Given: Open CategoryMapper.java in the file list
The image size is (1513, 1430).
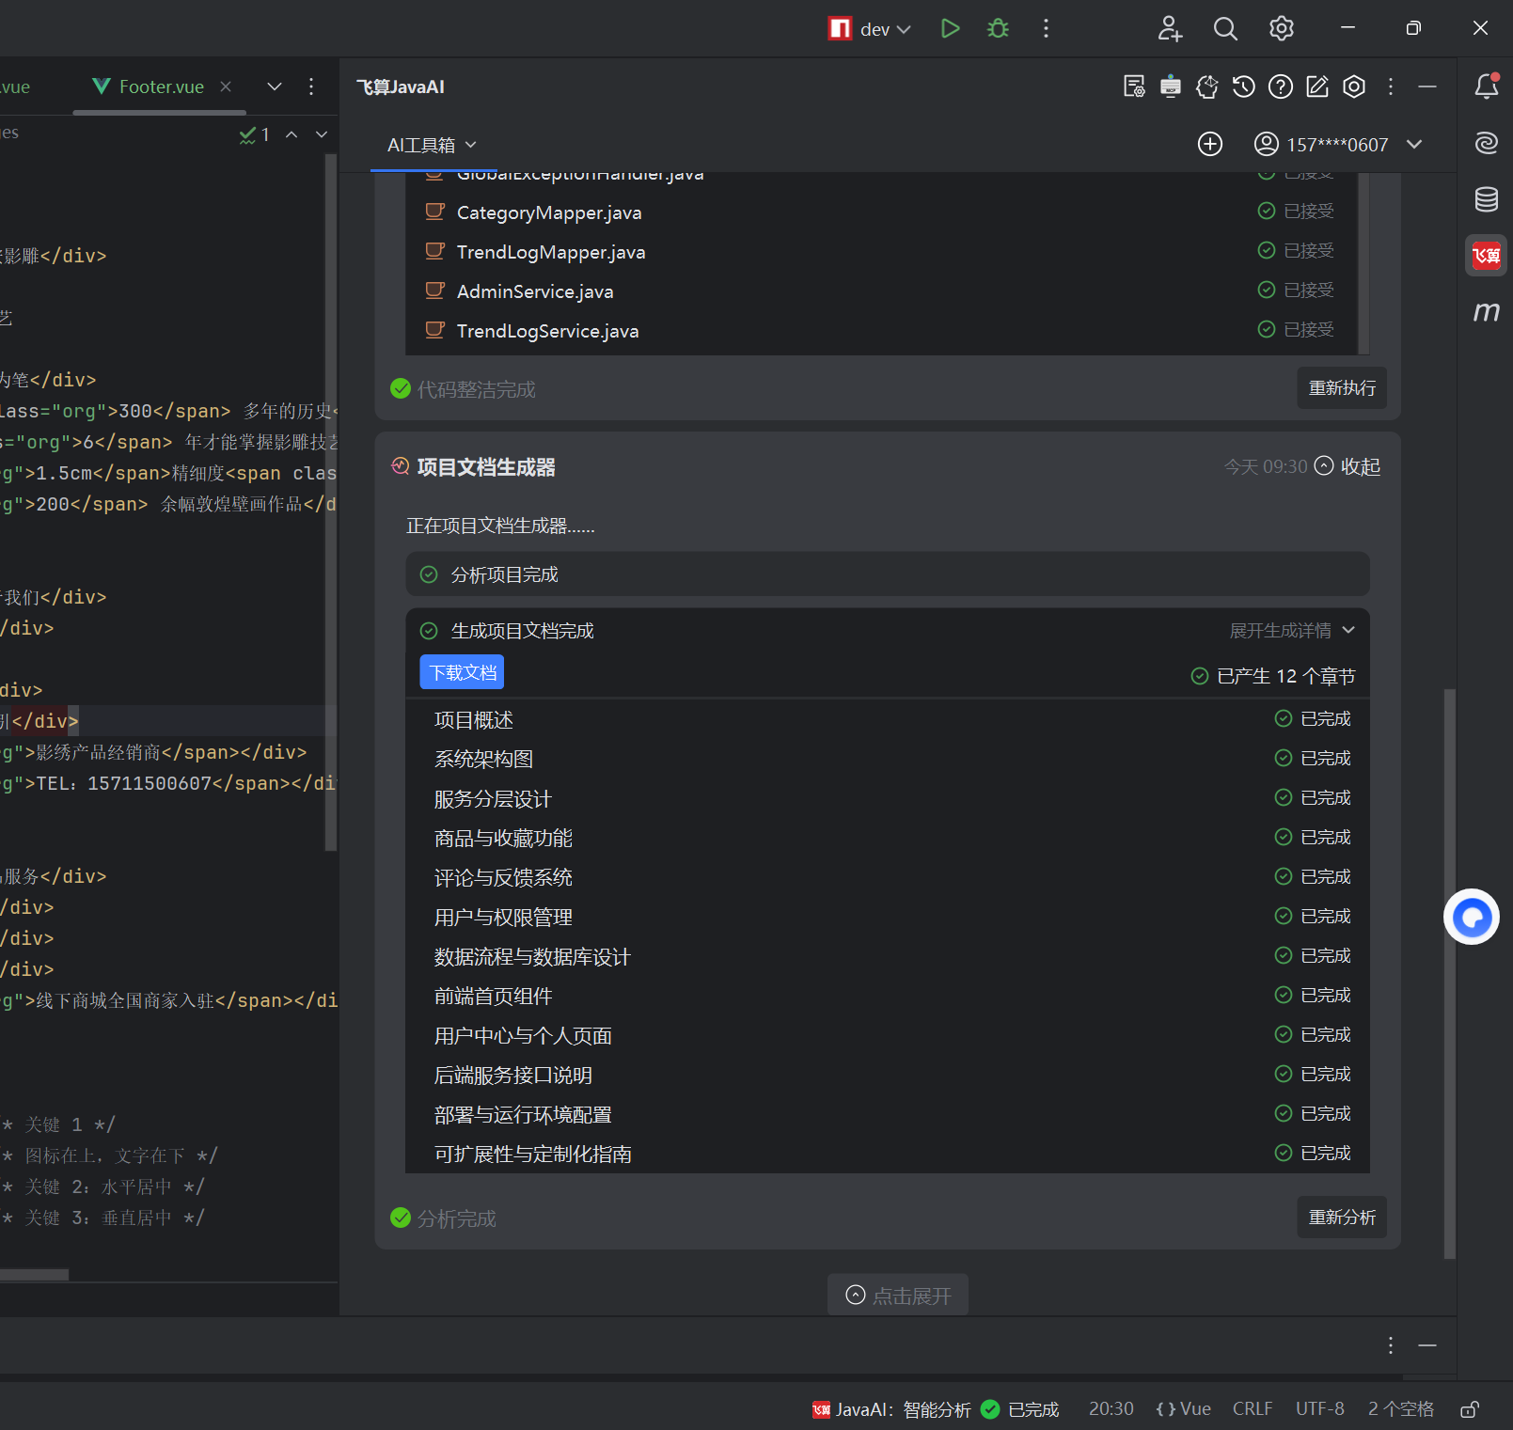Looking at the screenshot, I should point(549,212).
